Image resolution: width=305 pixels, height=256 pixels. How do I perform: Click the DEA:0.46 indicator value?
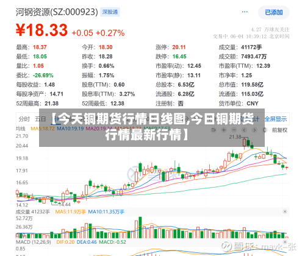pyautogui.click(x=87, y=242)
